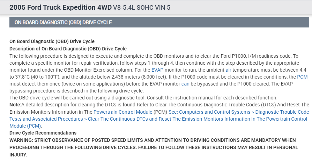Click the blue PCM link after "the"
The image size is (312, 162).
[302, 77]
